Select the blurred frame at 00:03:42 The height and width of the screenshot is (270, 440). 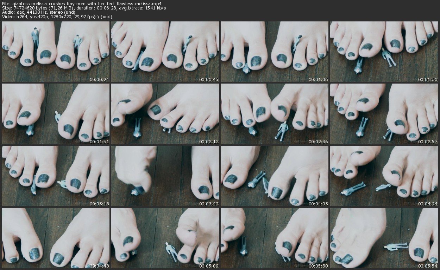pyautogui.click(x=165, y=176)
